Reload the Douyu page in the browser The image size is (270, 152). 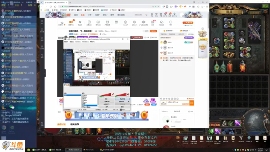click(x=51, y=6)
